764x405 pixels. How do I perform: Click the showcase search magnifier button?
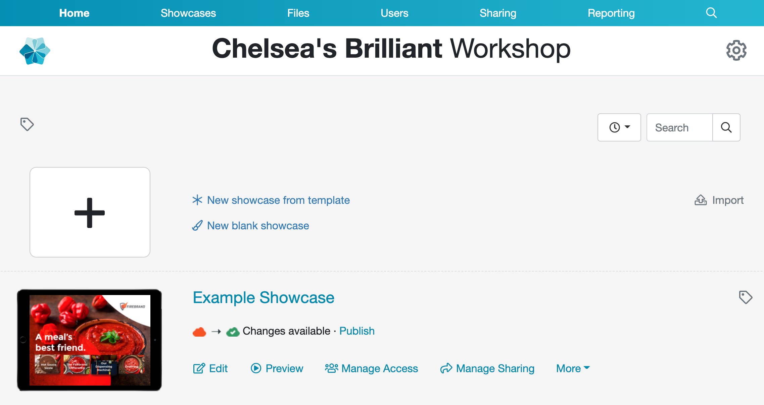coord(726,127)
